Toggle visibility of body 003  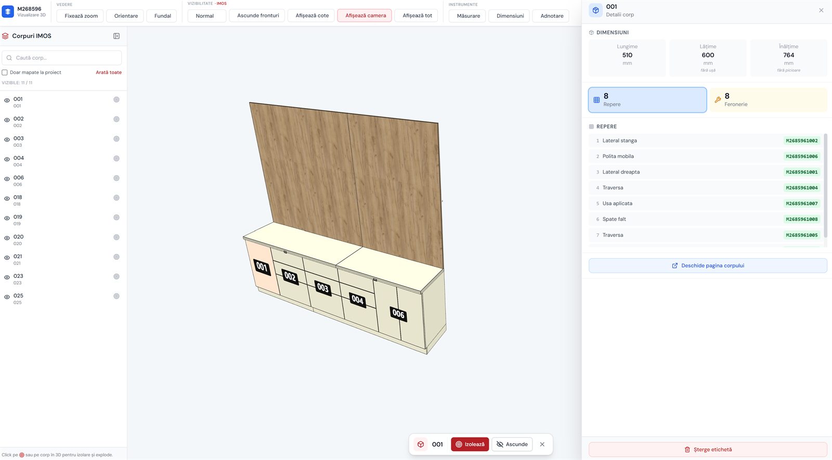pos(7,140)
